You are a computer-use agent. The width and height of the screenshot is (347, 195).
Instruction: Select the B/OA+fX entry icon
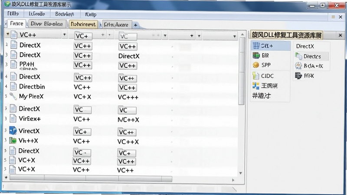coord(298,66)
